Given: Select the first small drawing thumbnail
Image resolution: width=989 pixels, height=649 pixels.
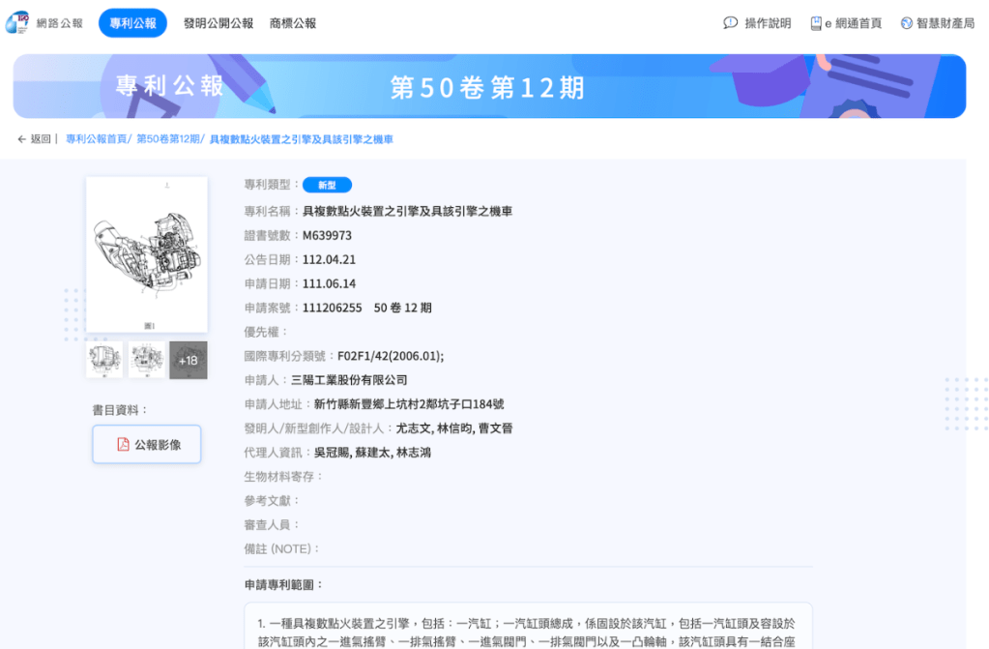Looking at the screenshot, I should (x=104, y=360).
